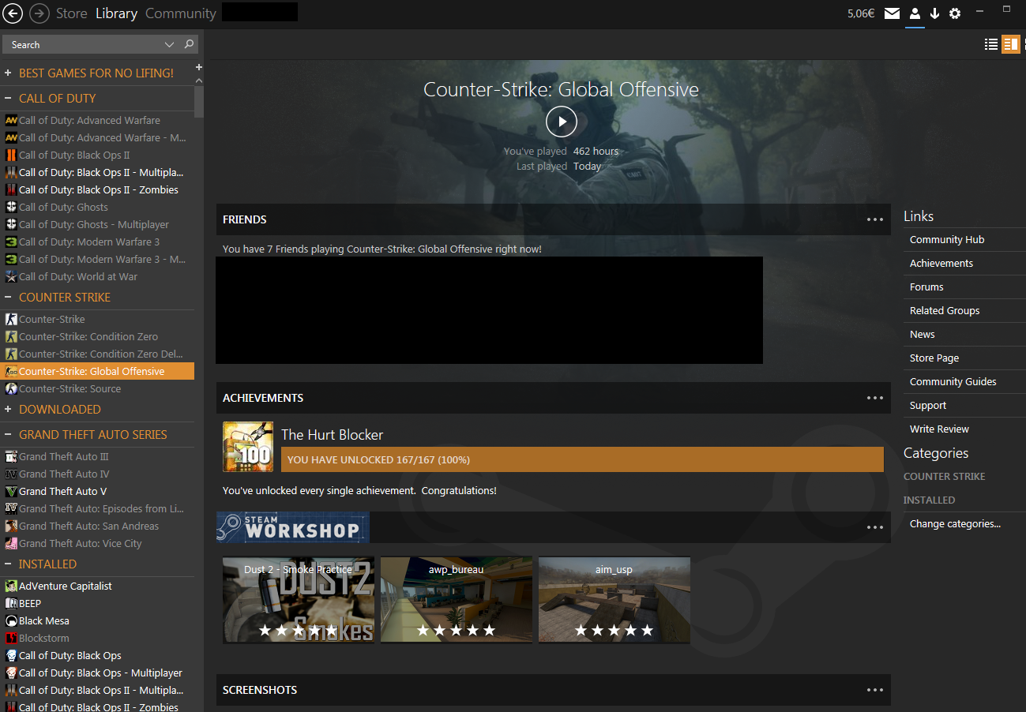Image resolution: width=1026 pixels, height=712 pixels.
Task: Collapse GRAND THEFT AUTO SERIES category
Action: (x=8, y=435)
